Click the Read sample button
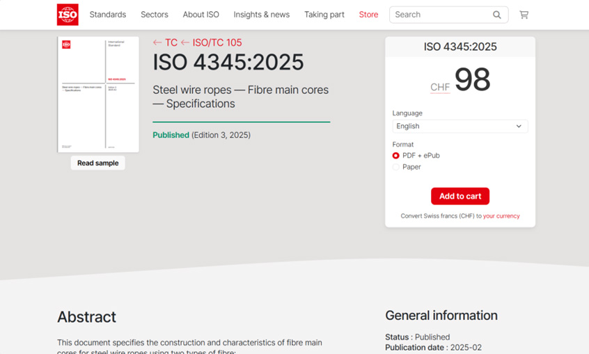 click(x=98, y=163)
